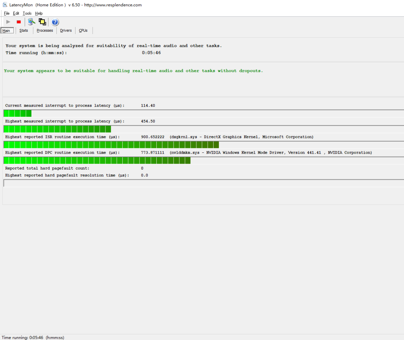Switch to the Stats tab
Image resolution: width=404 pixels, height=340 pixels.
click(x=24, y=30)
